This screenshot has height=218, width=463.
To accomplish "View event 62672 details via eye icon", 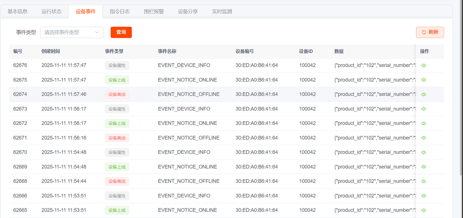I will pyautogui.click(x=424, y=123).
